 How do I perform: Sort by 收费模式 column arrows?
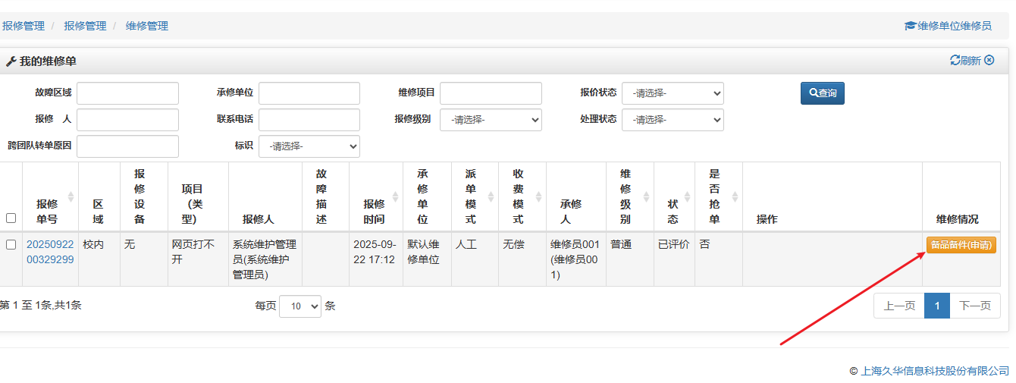point(538,196)
